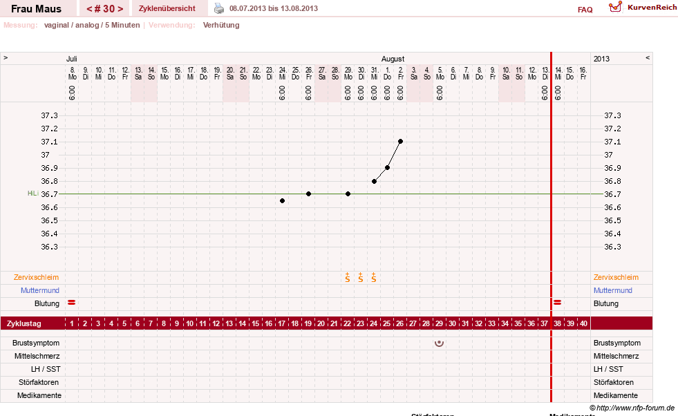
Task: Click the cervical mucus S symbol on cycle day 22
Action: coord(348,278)
